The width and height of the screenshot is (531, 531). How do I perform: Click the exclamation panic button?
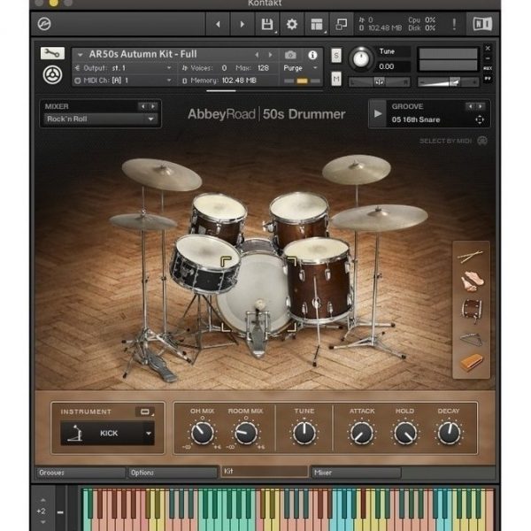click(x=454, y=24)
